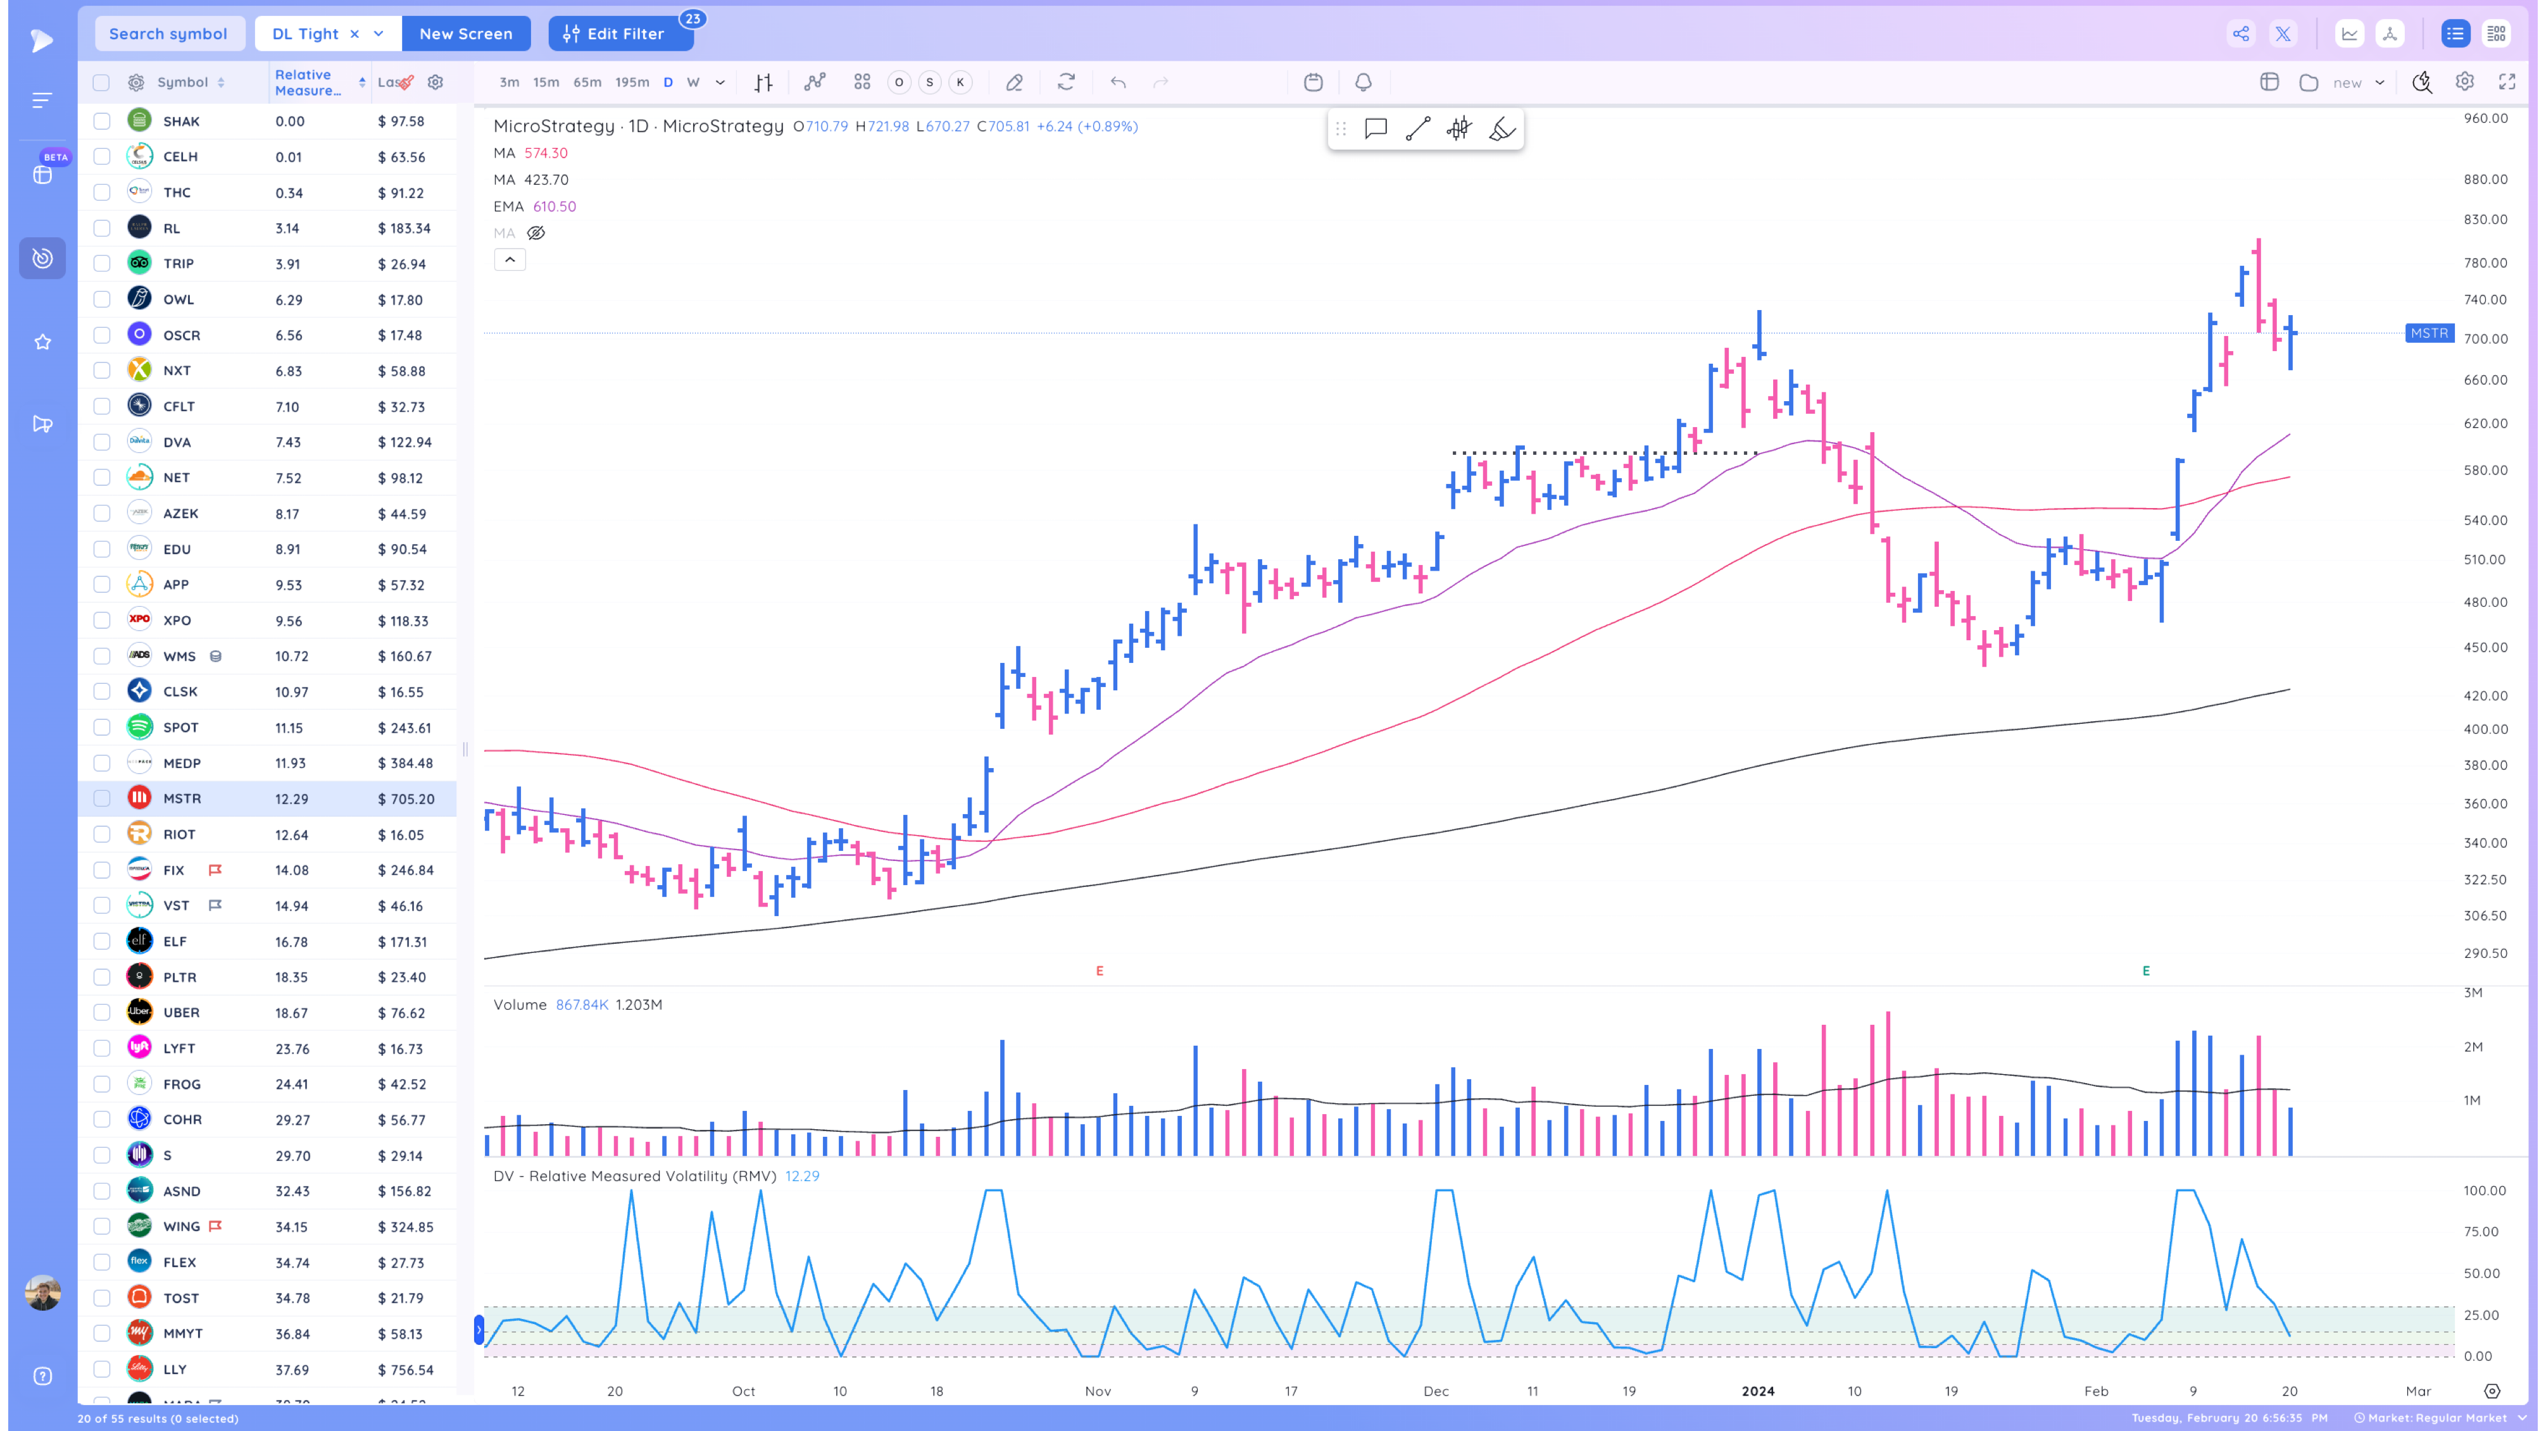Open the favorites star in sidebar

(x=42, y=342)
